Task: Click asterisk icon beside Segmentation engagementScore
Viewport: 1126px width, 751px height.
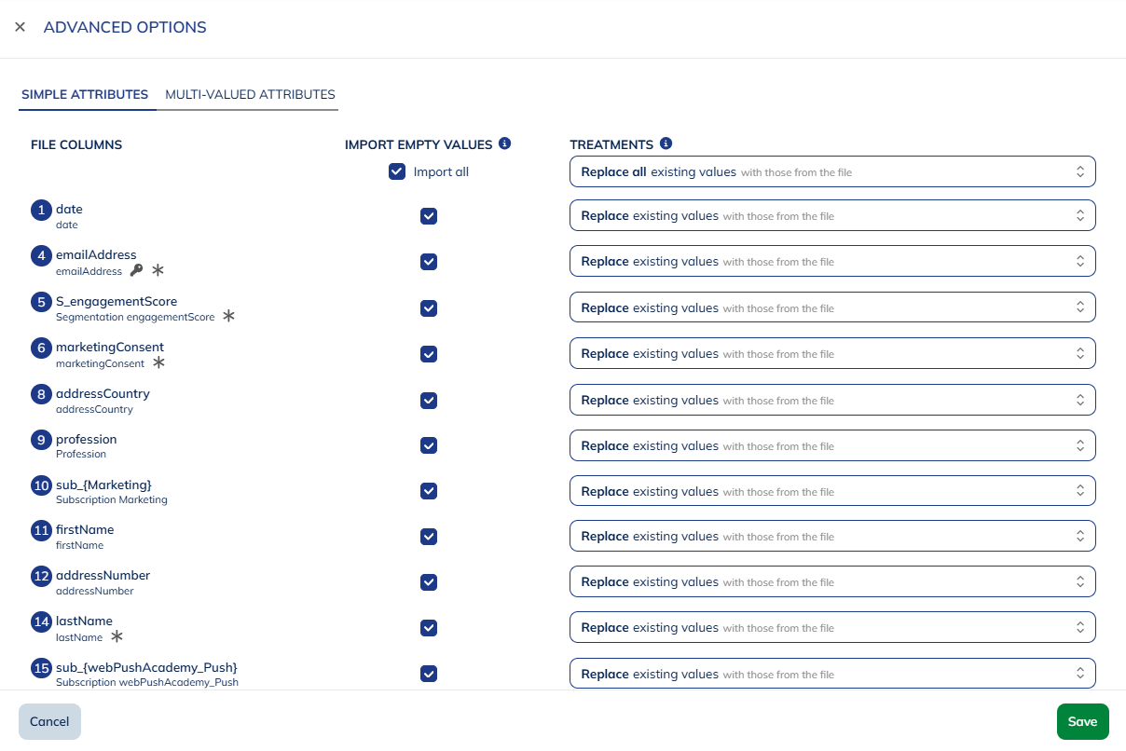Action: tap(228, 316)
